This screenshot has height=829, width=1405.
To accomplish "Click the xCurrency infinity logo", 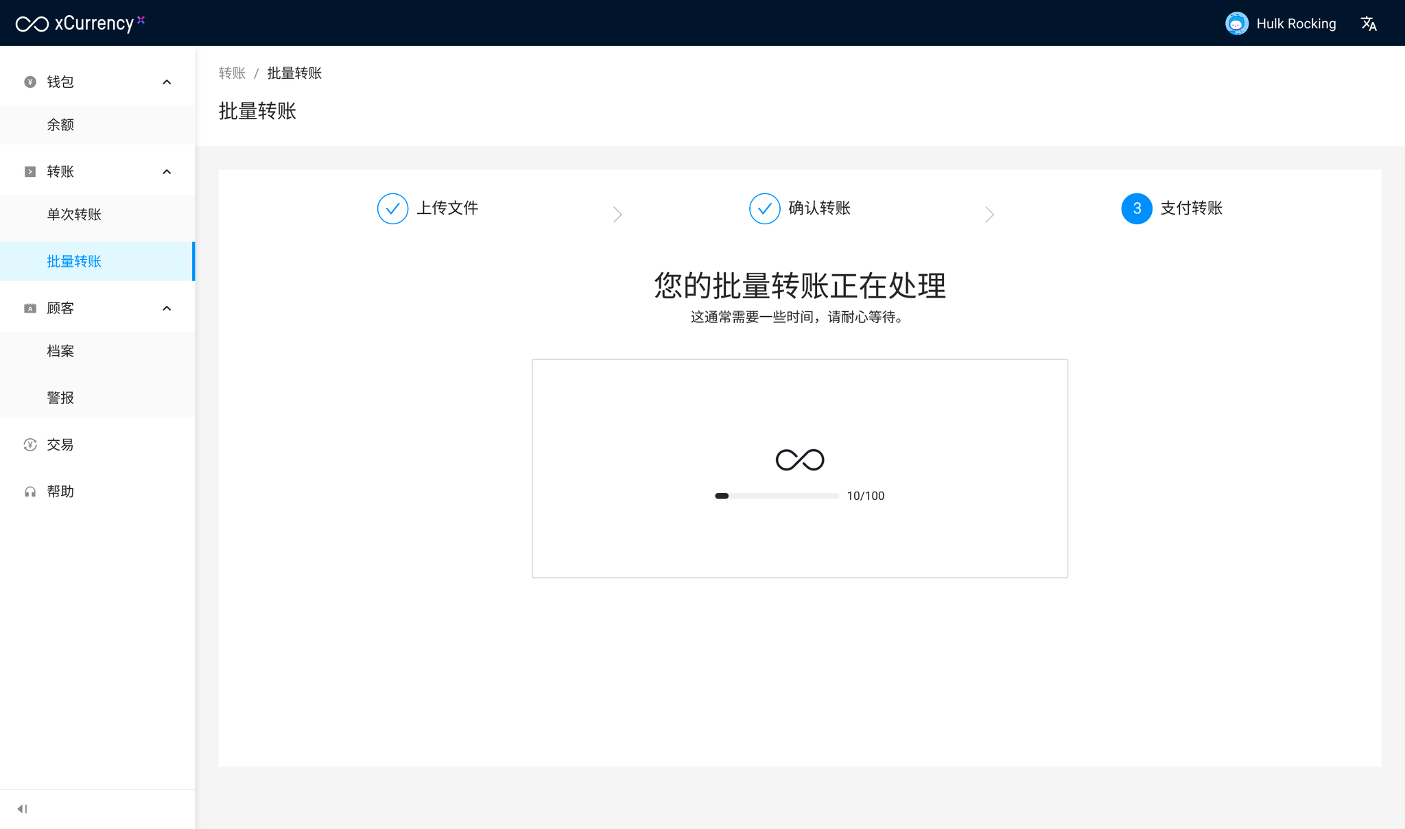I will click(32, 24).
